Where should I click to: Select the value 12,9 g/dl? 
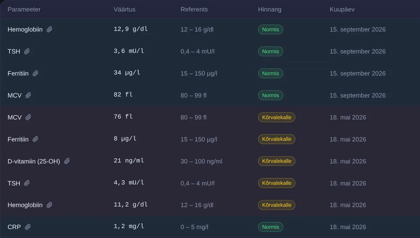(130, 29)
